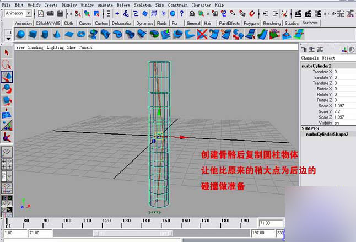
Task: Toggle lock current selection padlock
Action: coord(192,14)
